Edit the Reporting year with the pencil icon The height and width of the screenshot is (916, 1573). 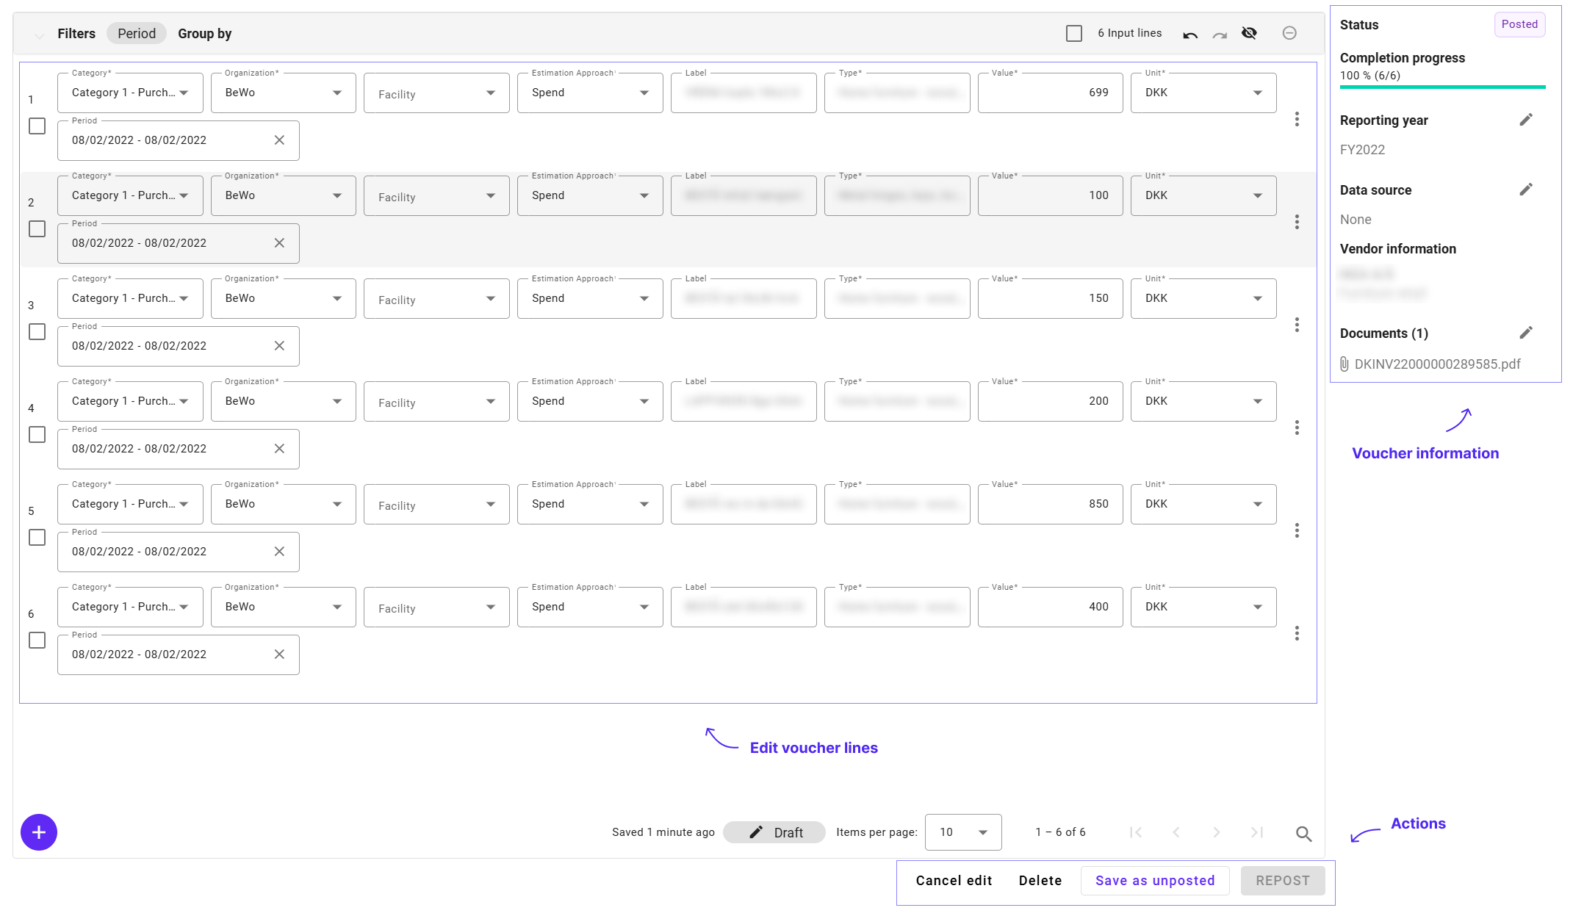[1526, 120]
